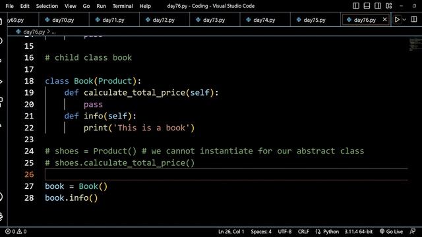
Task: Open the Customize Layout icon
Action: [x=388, y=6]
